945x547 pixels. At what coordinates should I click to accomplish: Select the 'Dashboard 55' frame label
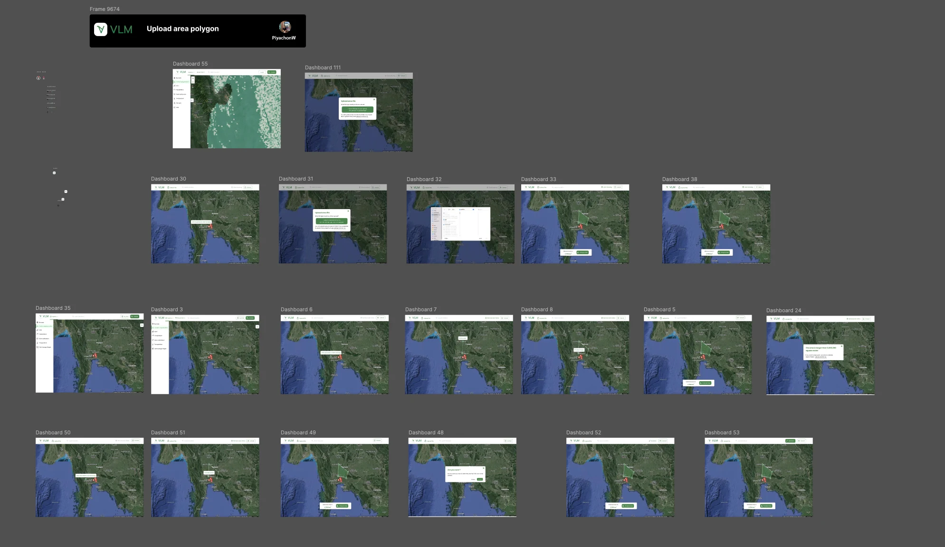click(x=190, y=64)
